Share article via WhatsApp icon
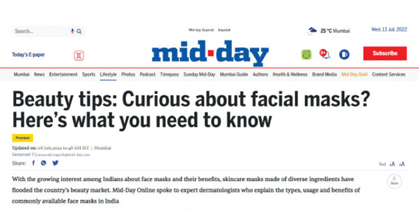This screenshot has width=419, height=209. coord(43,163)
